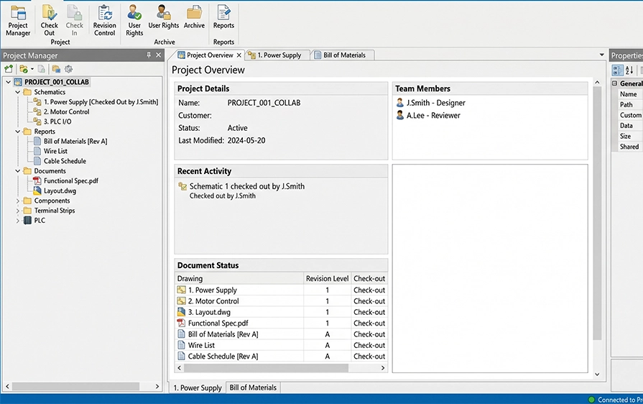
Task: Click the Archive ribbon icon
Action: pos(194,18)
